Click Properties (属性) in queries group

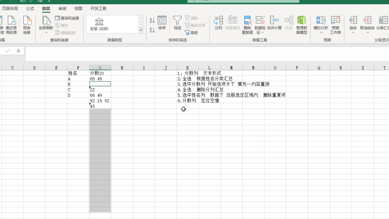(62, 26)
